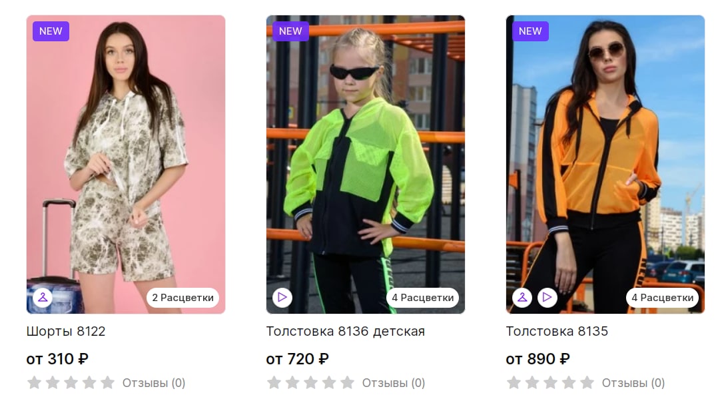724x403 pixels.
Task: Click NEW badge on Шорты 8122
Action: click(51, 31)
